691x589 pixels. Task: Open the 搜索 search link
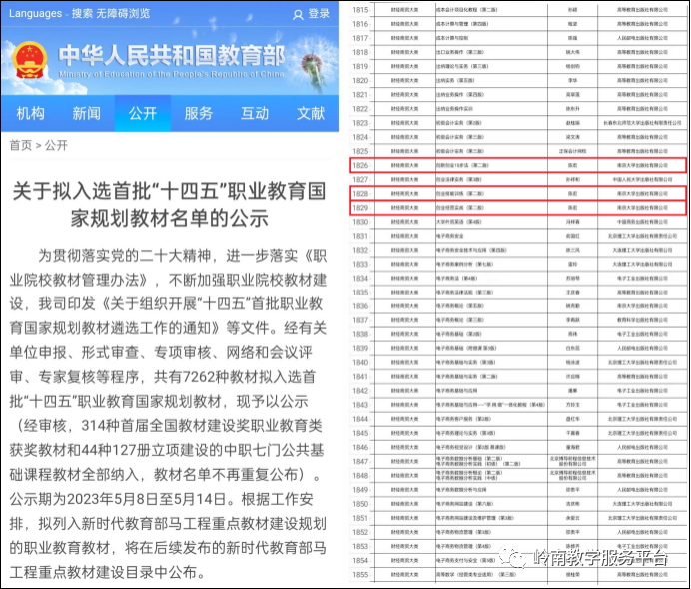[x=82, y=13]
